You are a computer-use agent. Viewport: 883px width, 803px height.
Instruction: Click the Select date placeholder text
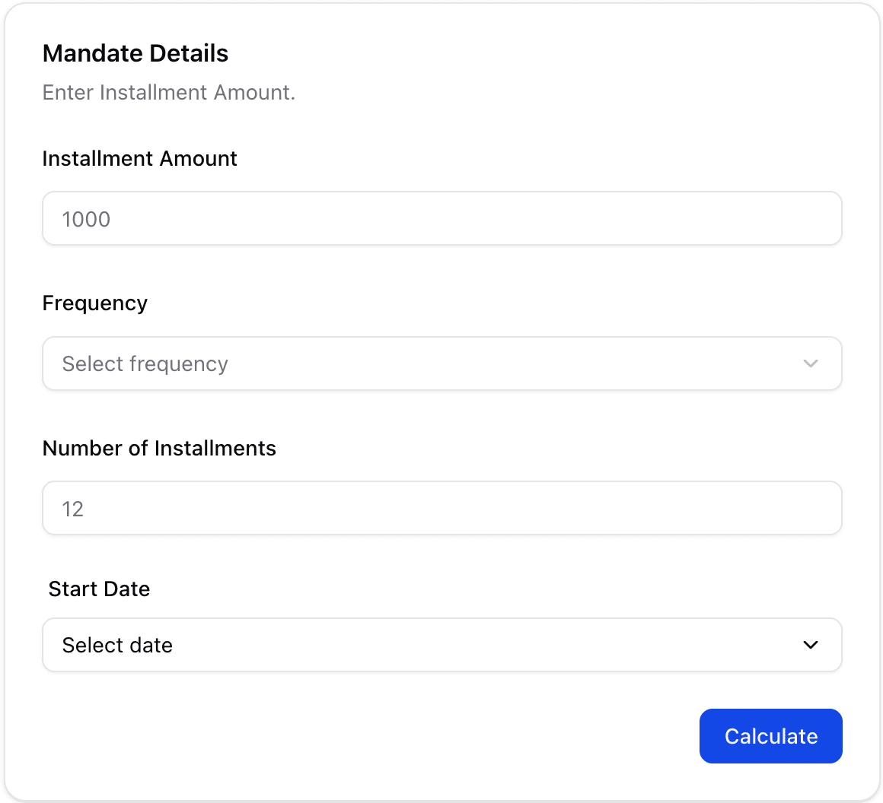click(117, 645)
